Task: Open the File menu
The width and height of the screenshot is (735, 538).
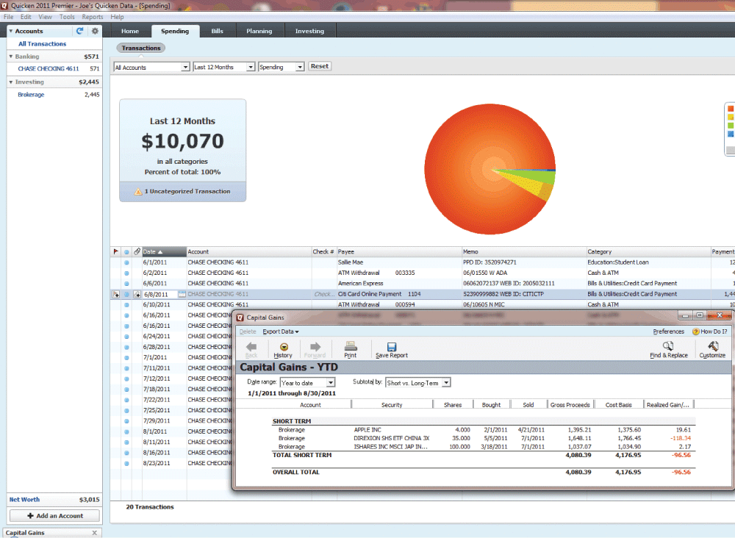Action: tap(8, 17)
